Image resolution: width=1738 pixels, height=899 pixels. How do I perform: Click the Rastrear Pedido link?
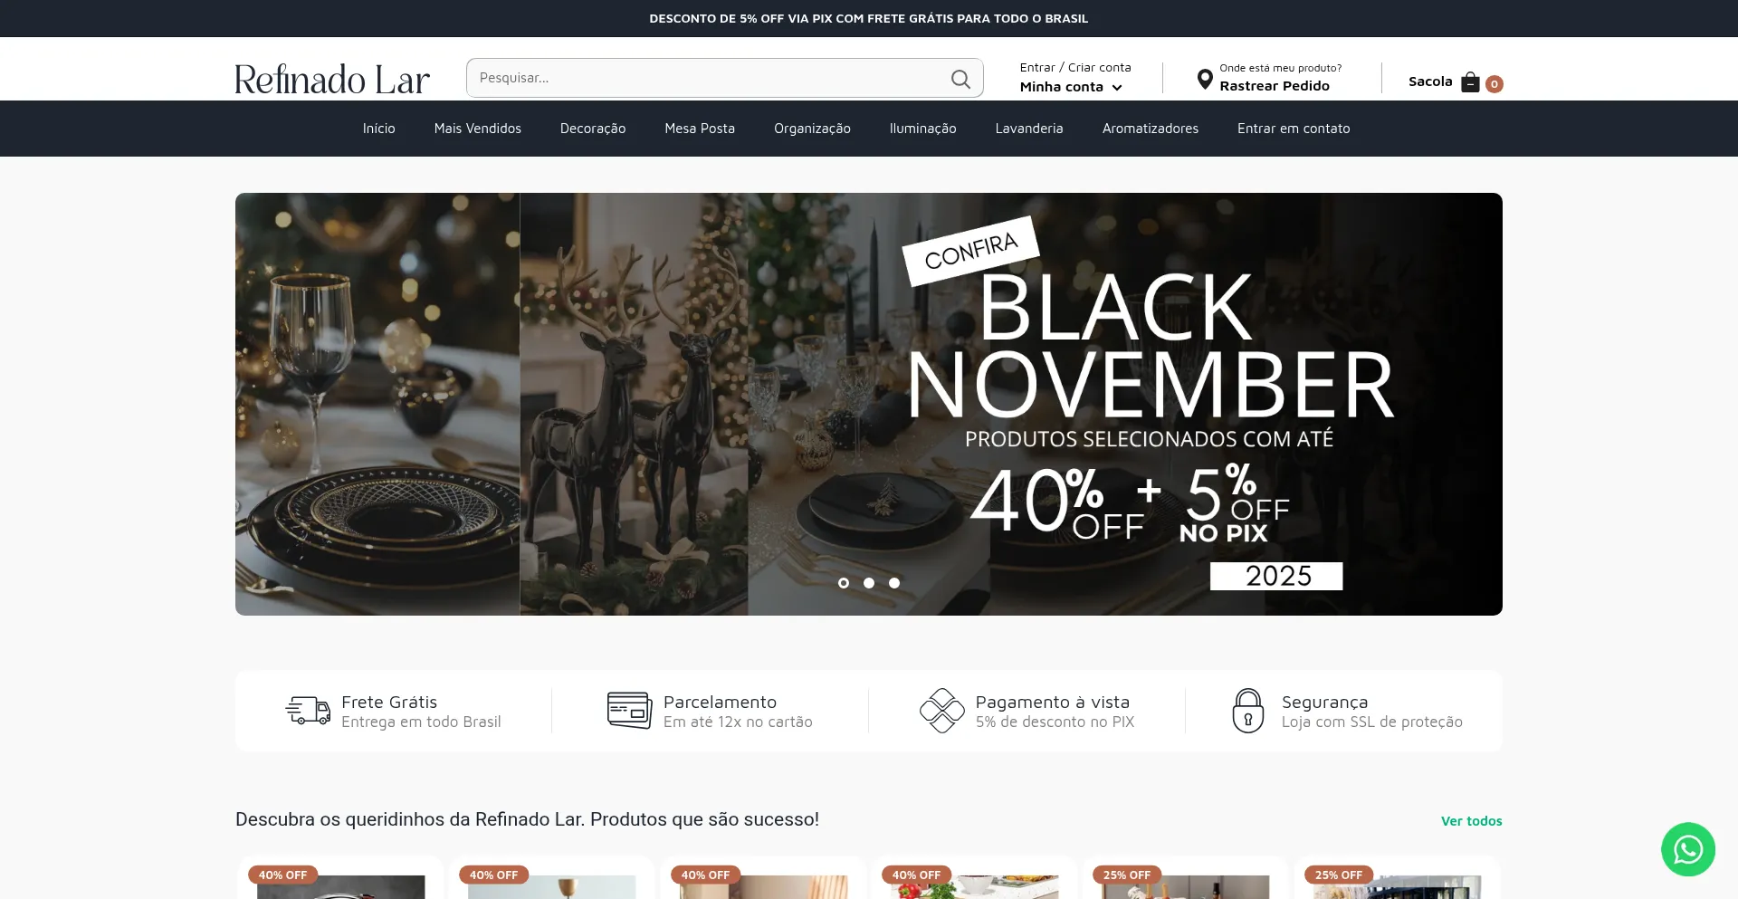[1274, 86]
